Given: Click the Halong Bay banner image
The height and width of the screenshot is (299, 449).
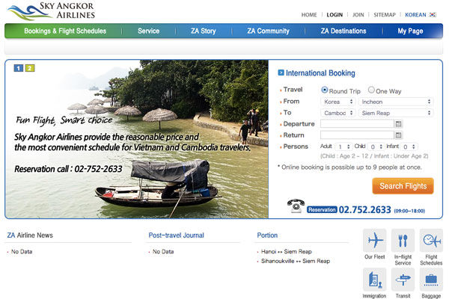Looking at the screenshot, I should click(x=137, y=139).
